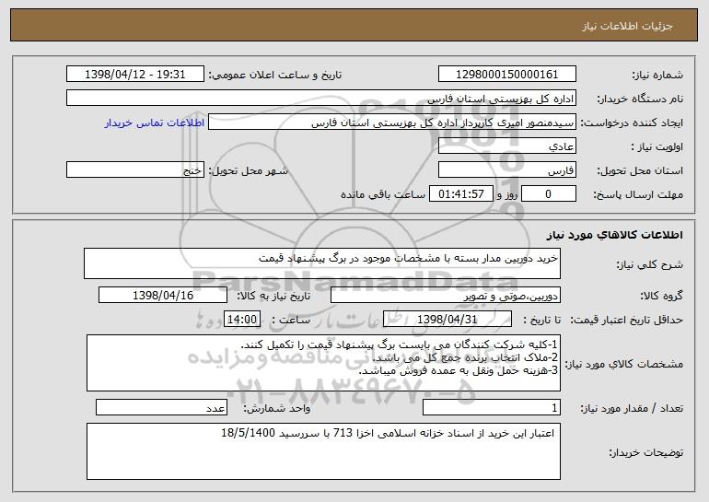Click the مهلت ارسال پاسخ label
The height and width of the screenshot is (502, 709).
click(x=637, y=195)
